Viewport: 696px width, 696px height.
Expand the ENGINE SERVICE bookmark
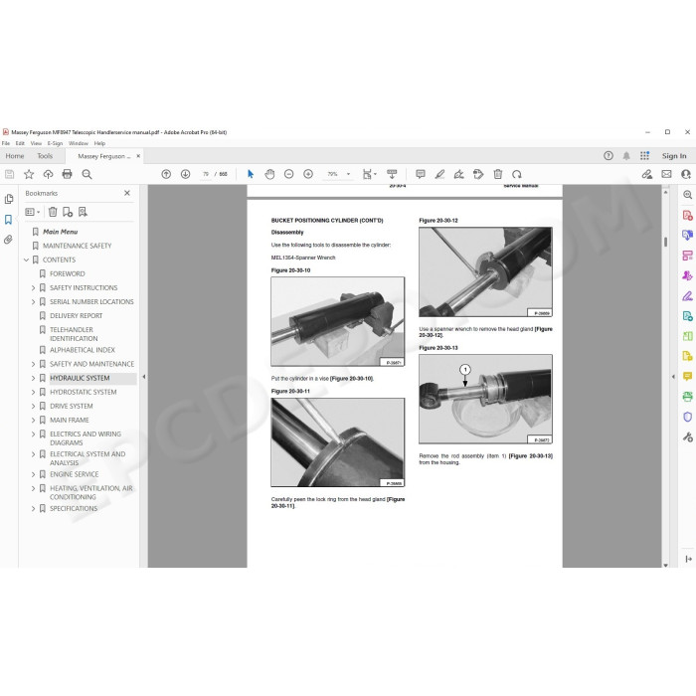[x=33, y=474]
